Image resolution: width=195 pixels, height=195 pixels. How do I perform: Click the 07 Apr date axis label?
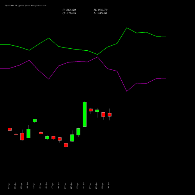(x=9, y=186)
